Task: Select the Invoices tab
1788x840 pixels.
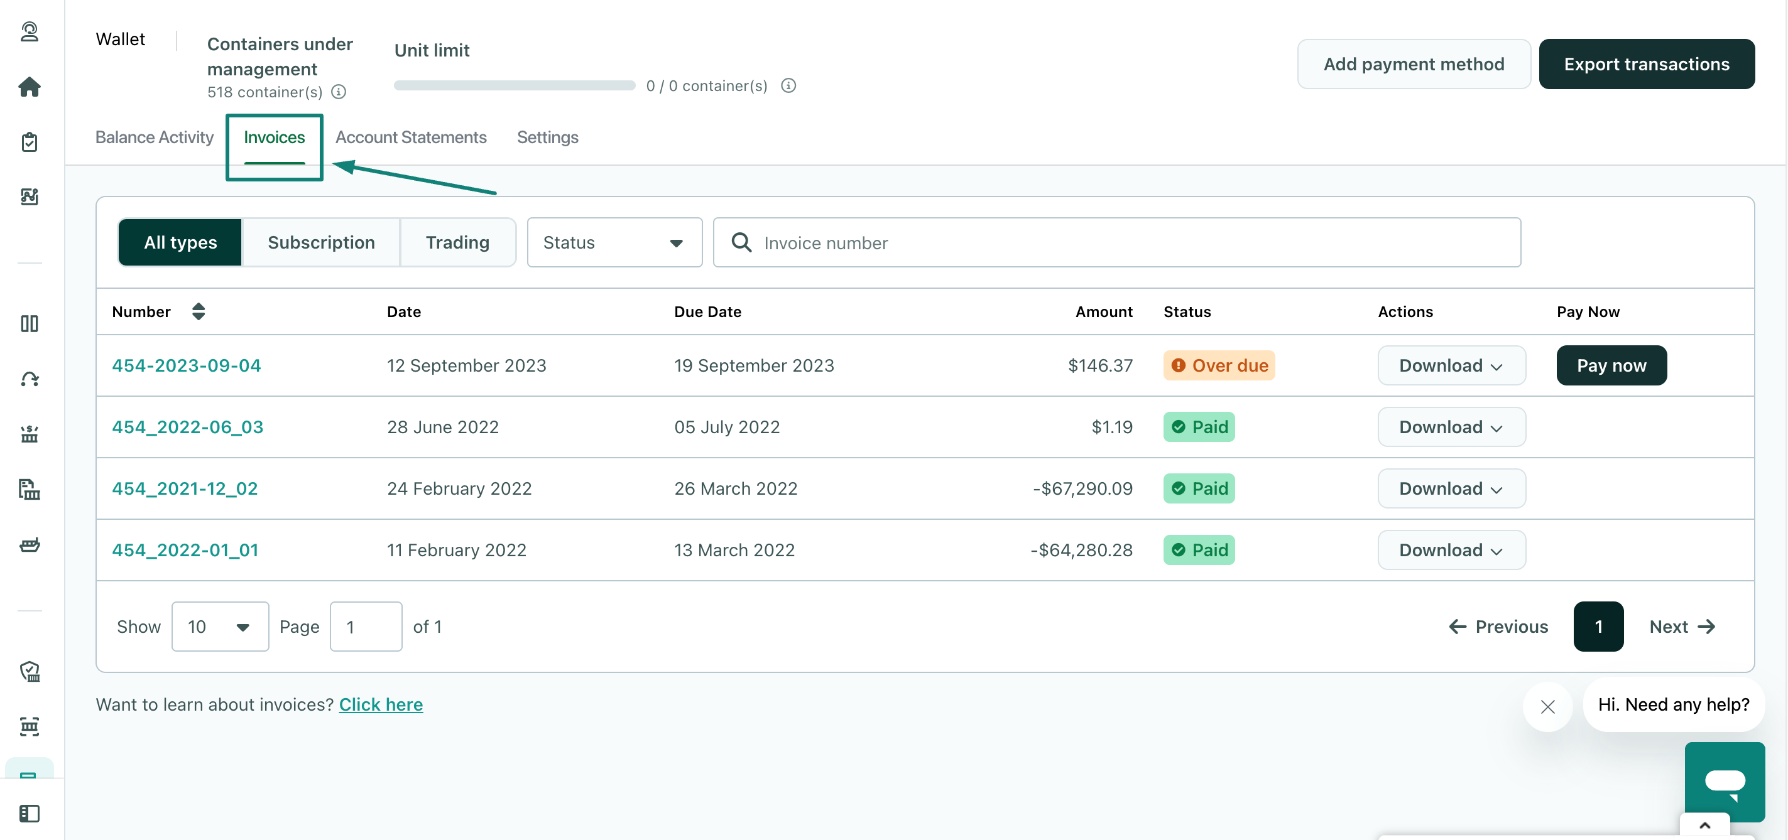Action: pos(274,137)
